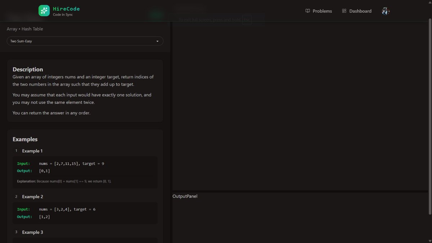The height and width of the screenshot is (243, 432).
Task: Click the Explanation line under Example 1
Action: pos(64,181)
